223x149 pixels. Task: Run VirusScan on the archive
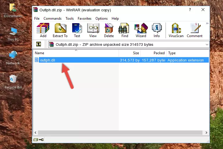[176, 30]
